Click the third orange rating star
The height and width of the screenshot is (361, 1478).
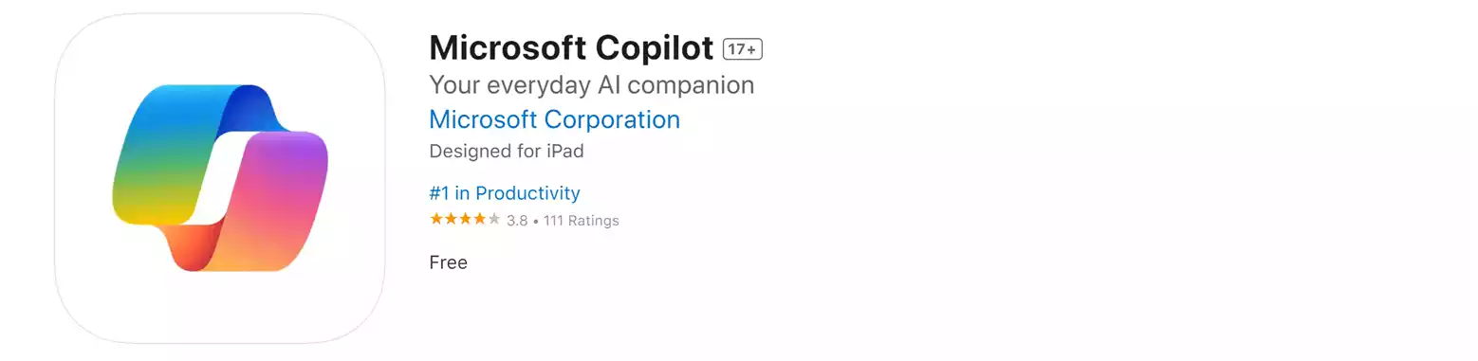click(x=465, y=220)
